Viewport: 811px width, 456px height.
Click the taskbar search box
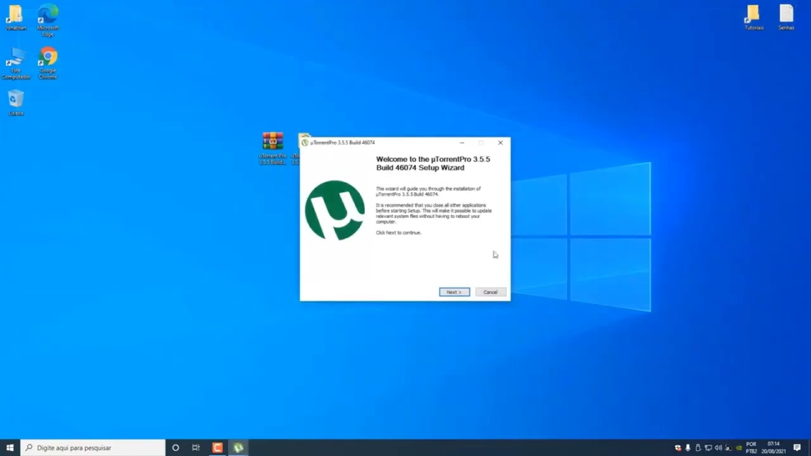[93, 448]
